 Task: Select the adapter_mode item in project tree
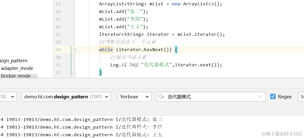pyautogui.click(x=17, y=68)
